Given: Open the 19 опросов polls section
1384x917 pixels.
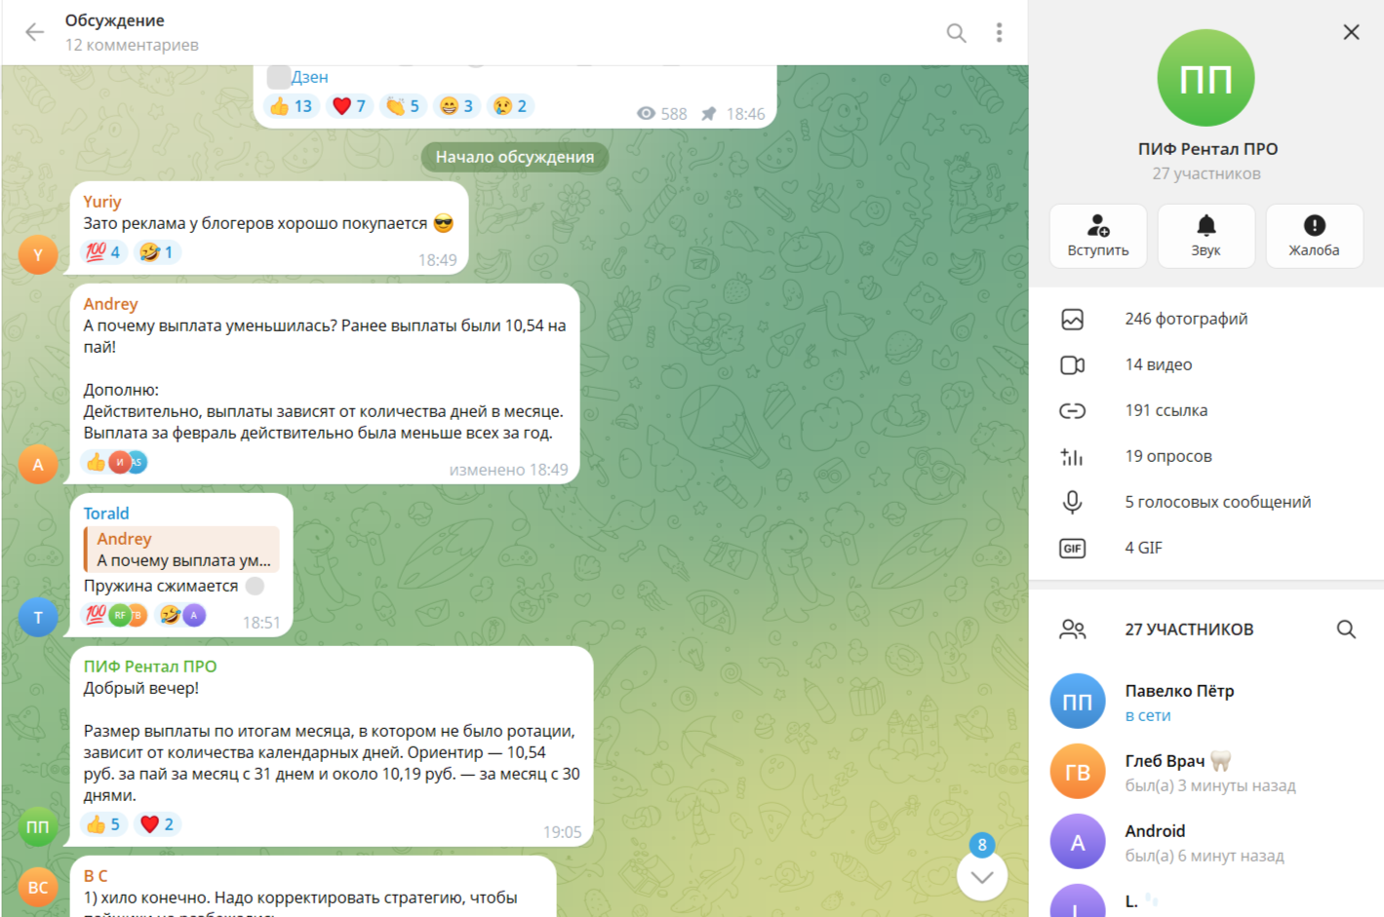Looking at the screenshot, I should point(1206,456).
